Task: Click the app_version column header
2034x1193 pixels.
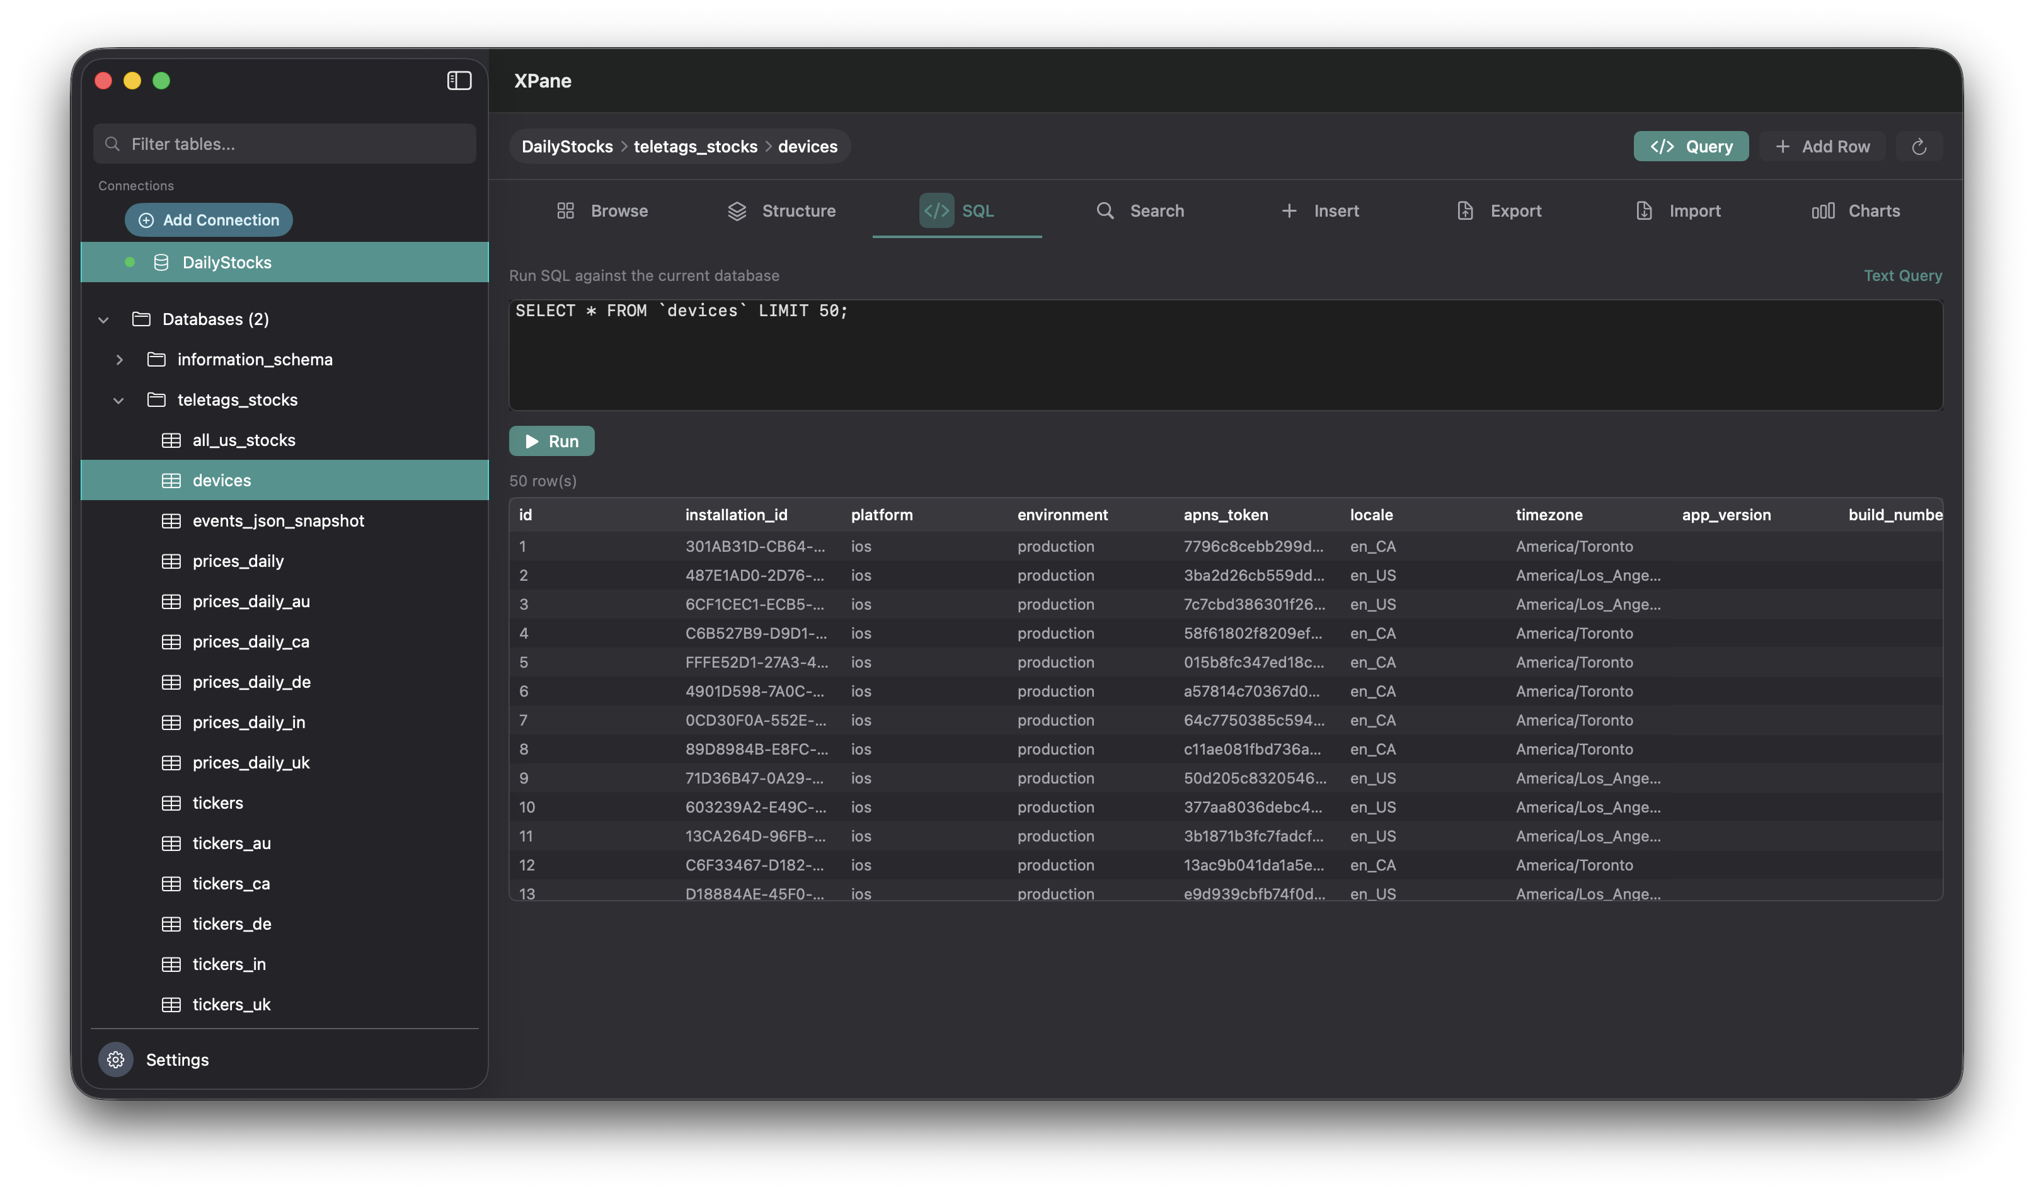Action: (x=1726, y=515)
